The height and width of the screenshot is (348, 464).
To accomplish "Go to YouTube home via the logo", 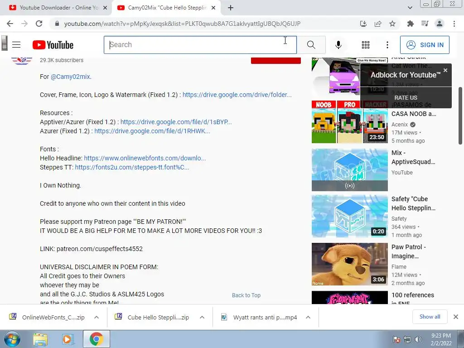I will click(x=53, y=45).
